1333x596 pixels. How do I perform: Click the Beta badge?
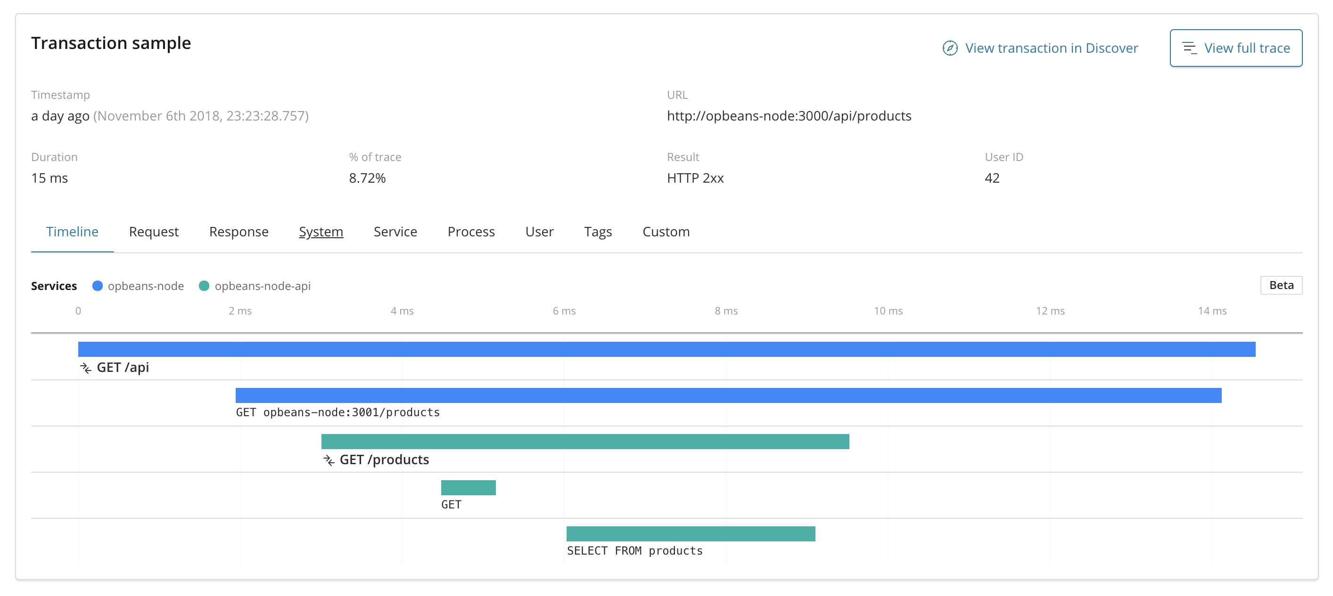click(1281, 285)
